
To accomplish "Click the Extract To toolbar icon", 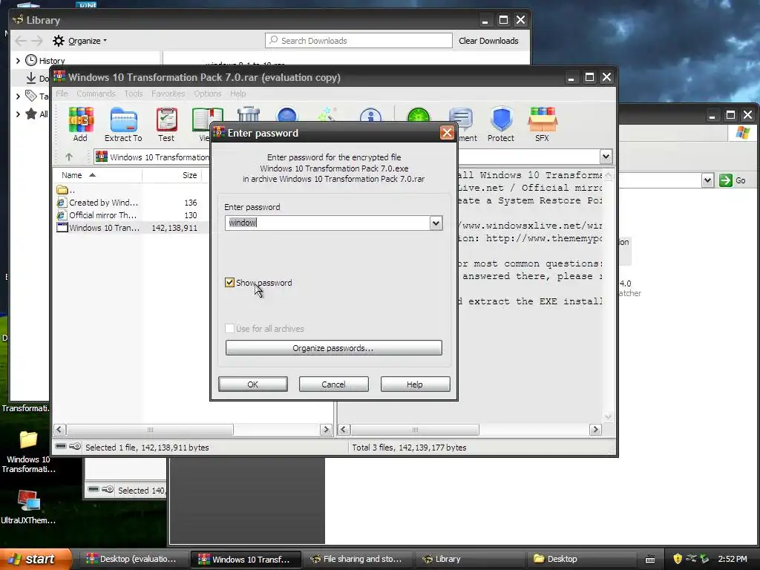I will [x=123, y=119].
